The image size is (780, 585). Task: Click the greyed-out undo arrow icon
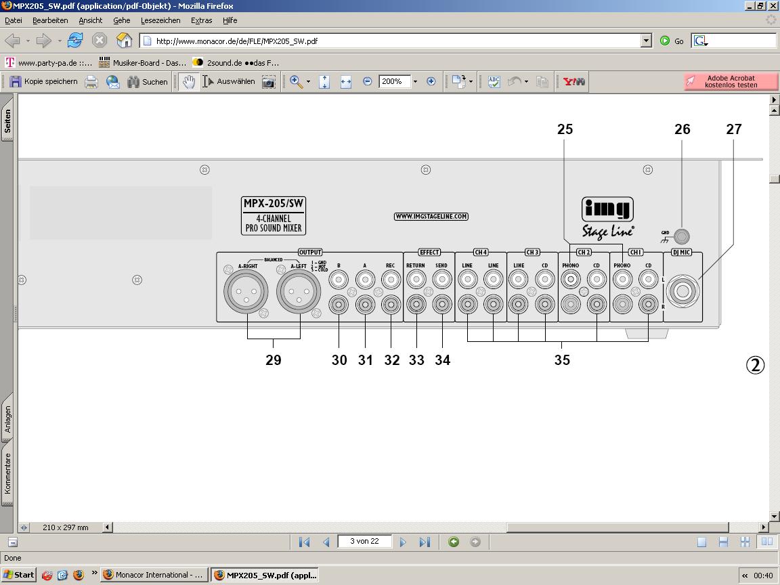[x=515, y=81]
